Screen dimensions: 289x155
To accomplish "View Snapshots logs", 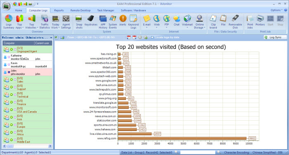I will click(x=79, y=22).
